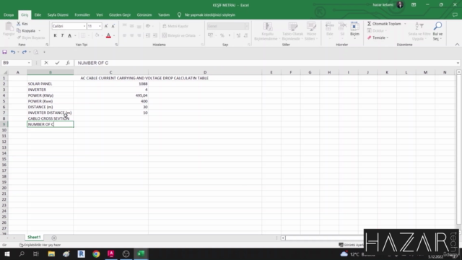Open Font settings dialog launcher
Screen dimensions: 462x260
click(116, 45)
